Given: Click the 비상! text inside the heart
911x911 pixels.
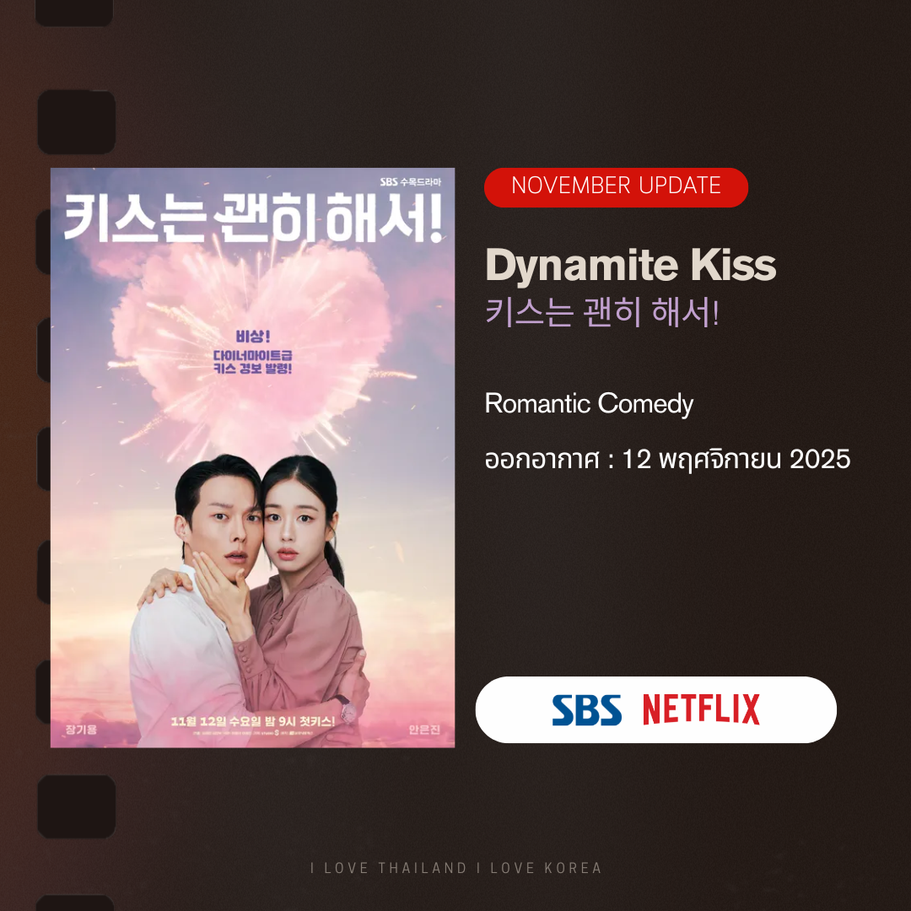Looking at the screenshot, I should [x=253, y=337].
